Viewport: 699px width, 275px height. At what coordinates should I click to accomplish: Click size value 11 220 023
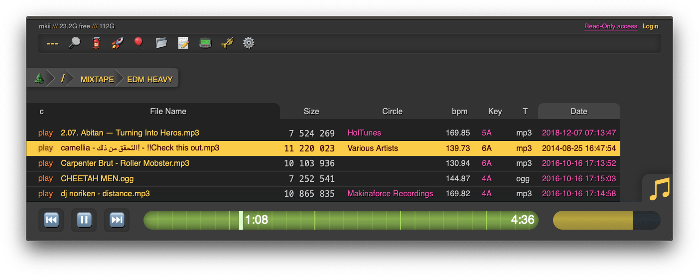309,148
